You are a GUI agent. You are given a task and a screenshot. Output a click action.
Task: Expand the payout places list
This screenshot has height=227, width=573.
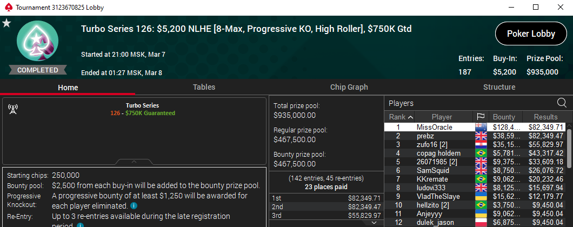(372, 222)
